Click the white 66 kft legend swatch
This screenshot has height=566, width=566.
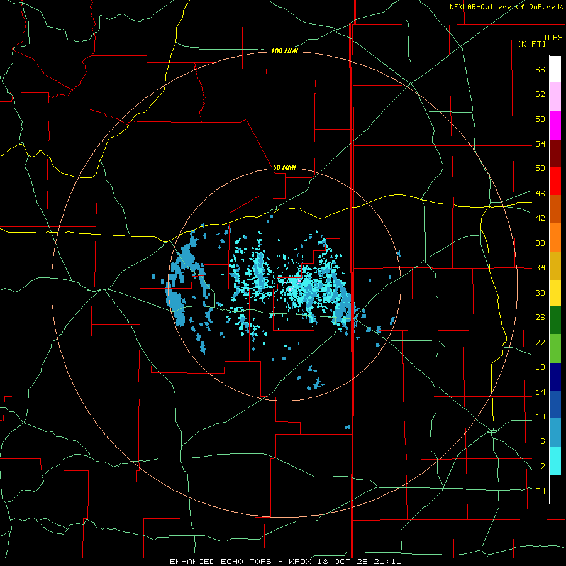coord(555,69)
